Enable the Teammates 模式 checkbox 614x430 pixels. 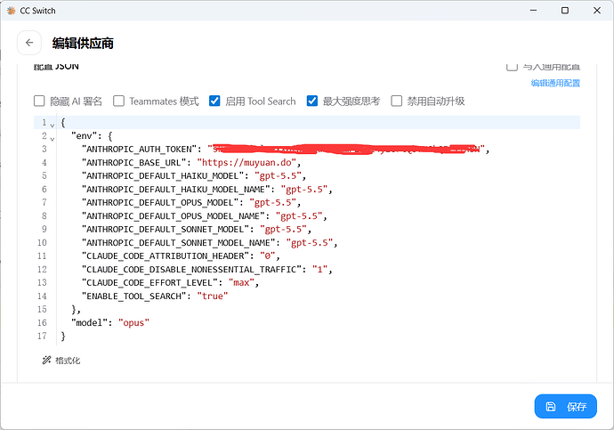(118, 101)
